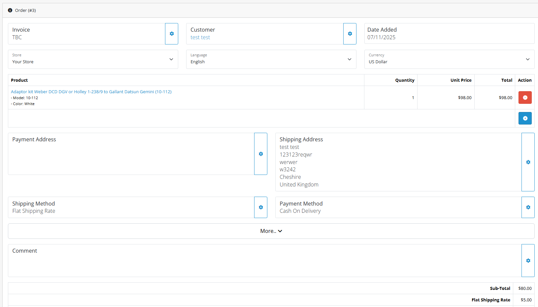Edit the Comment via gear icon
This screenshot has width=538, height=307.
click(x=528, y=261)
